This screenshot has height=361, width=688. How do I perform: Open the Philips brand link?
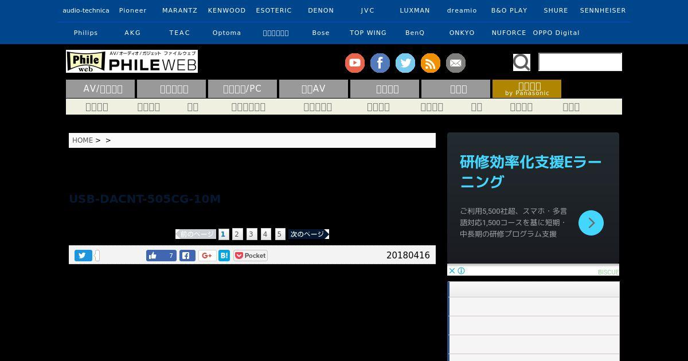click(86, 33)
